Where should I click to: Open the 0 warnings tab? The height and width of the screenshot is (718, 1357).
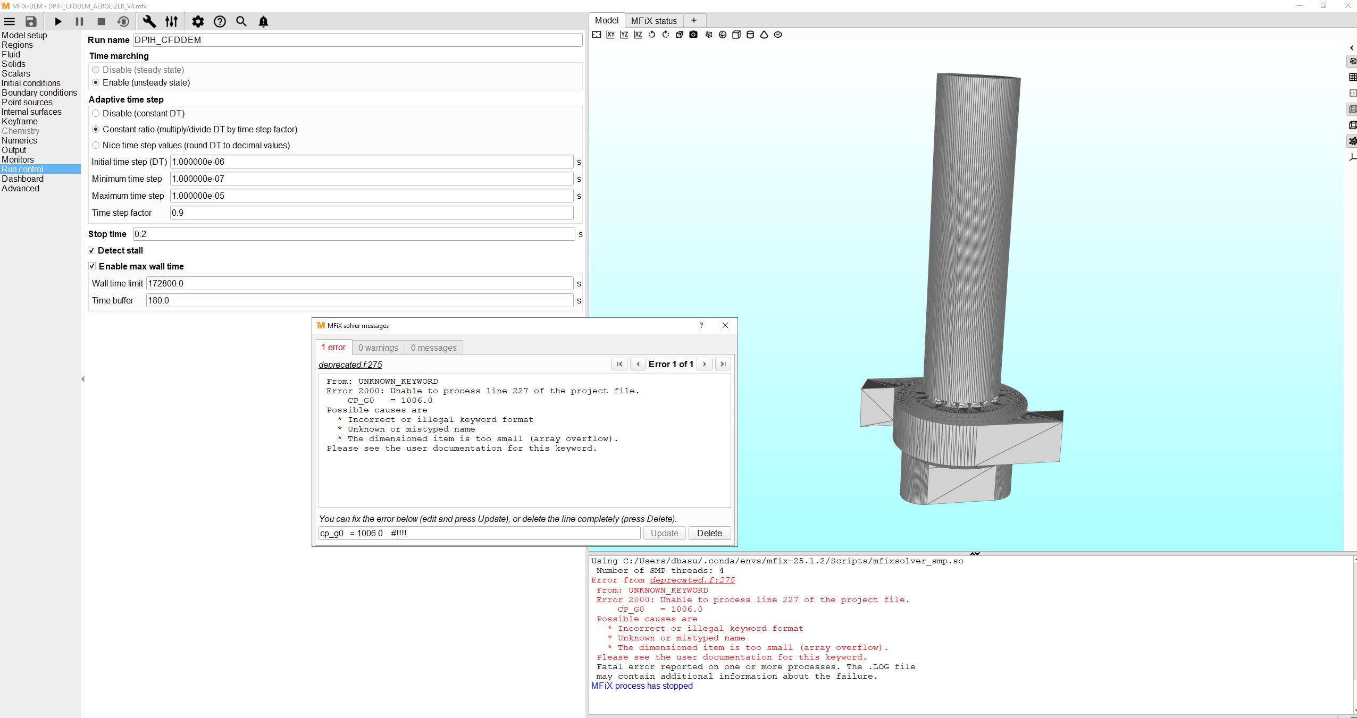378,348
